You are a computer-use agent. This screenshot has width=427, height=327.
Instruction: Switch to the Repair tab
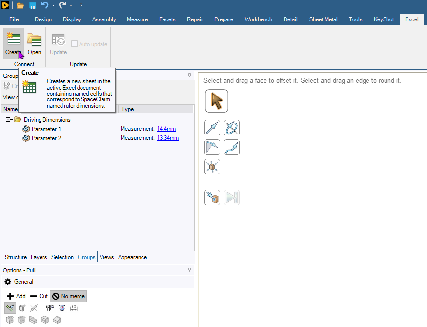tap(195, 19)
